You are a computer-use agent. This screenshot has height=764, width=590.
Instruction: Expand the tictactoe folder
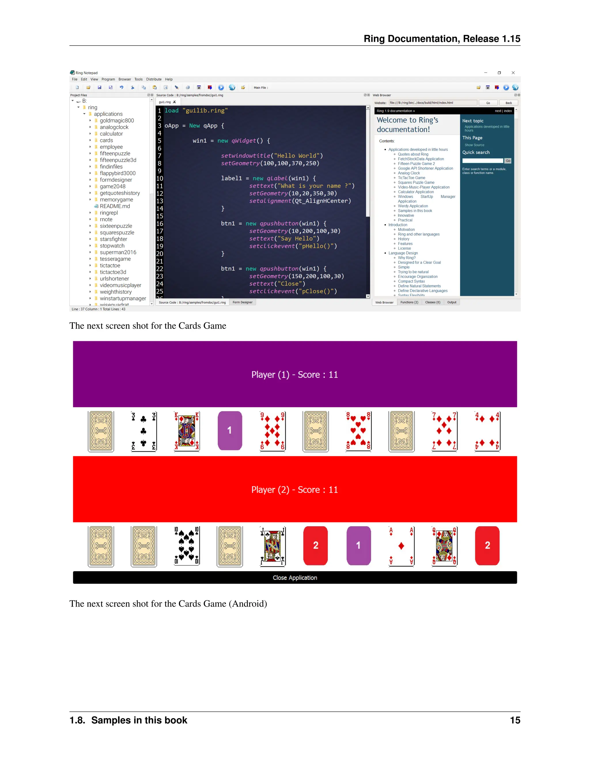point(90,266)
